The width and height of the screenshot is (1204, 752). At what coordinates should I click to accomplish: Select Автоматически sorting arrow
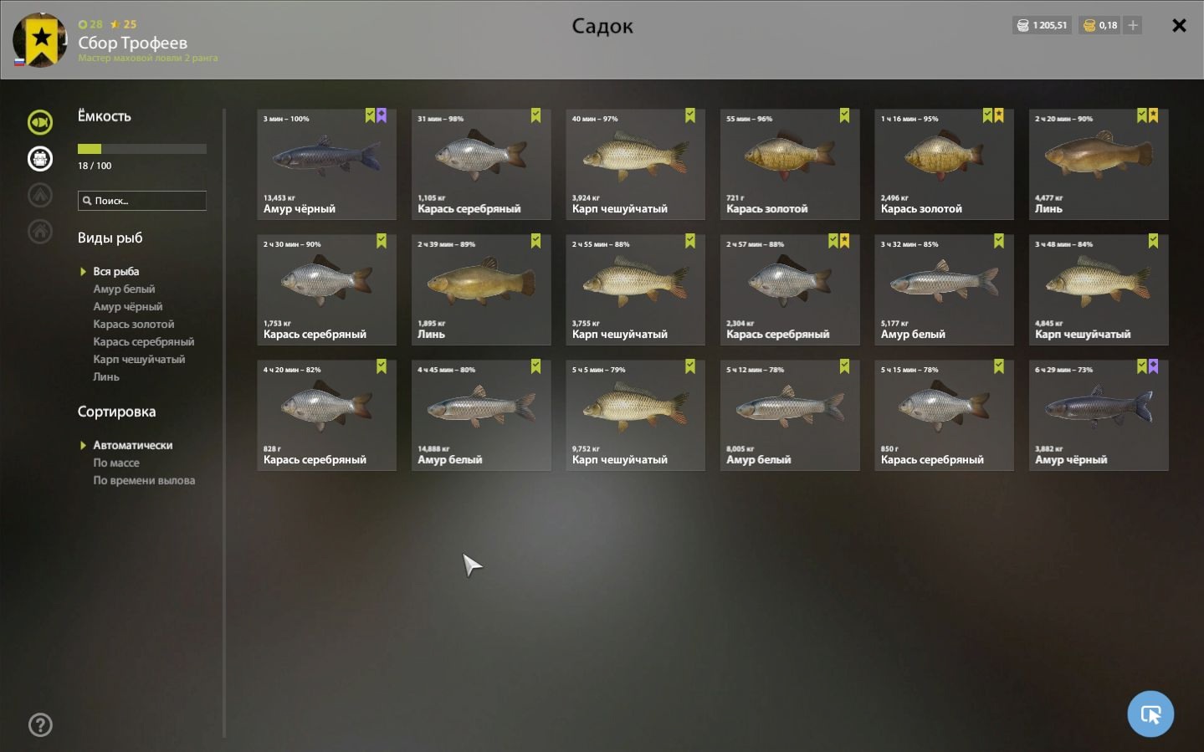coord(83,445)
